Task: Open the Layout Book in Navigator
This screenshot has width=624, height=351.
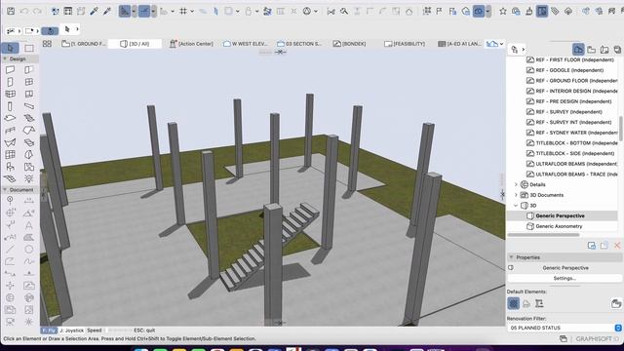Action: (604, 50)
